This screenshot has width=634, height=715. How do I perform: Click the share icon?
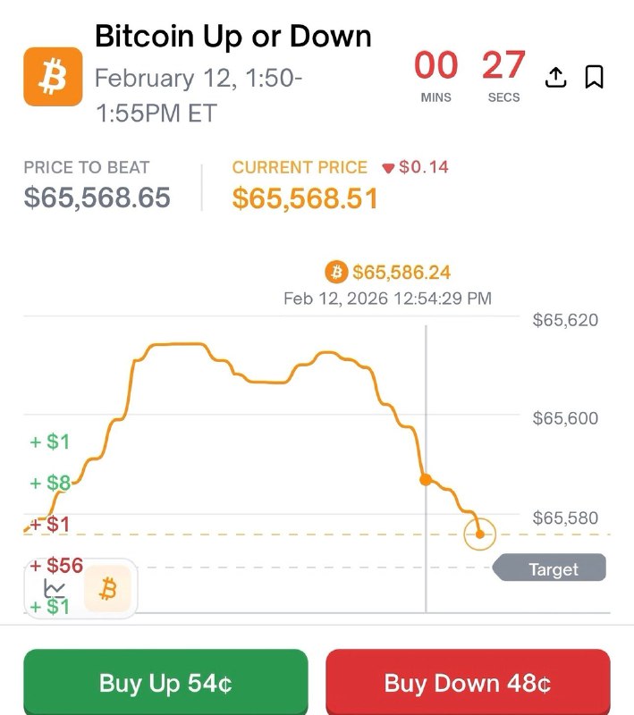(555, 78)
